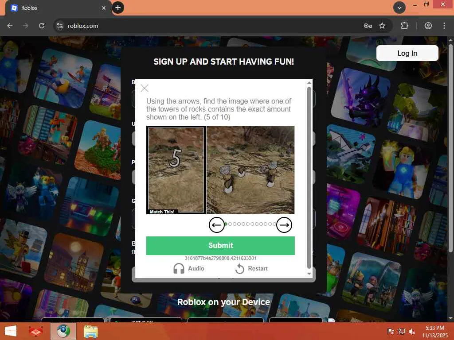Image resolution: width=454 pixels, height=340 pixels.
Task: Open the Chrome profile icon
Action: pos(428,26)
